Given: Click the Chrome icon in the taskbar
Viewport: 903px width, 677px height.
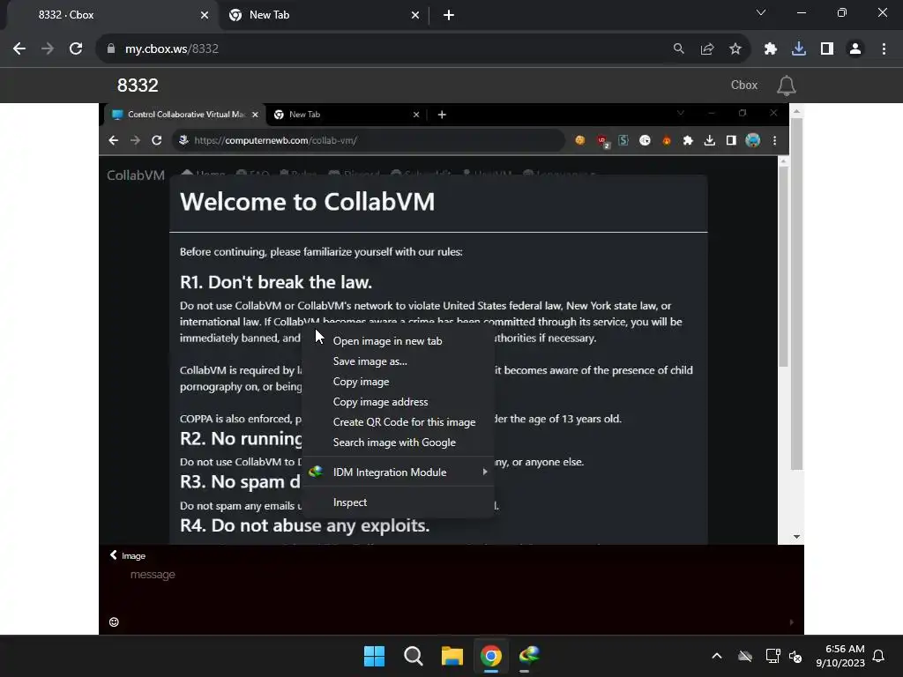Looking at the screenshot, I should point(490,656).
